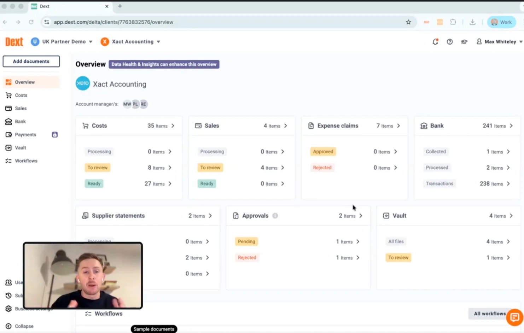Click the presenter webcam video thumbnail
This screenshot has height=333, width=524.
coord(83,275)
